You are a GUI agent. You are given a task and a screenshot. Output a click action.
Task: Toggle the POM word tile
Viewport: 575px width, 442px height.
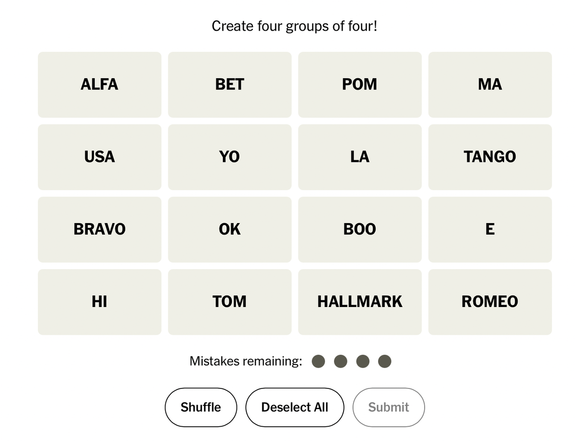(x=360, y=85)
